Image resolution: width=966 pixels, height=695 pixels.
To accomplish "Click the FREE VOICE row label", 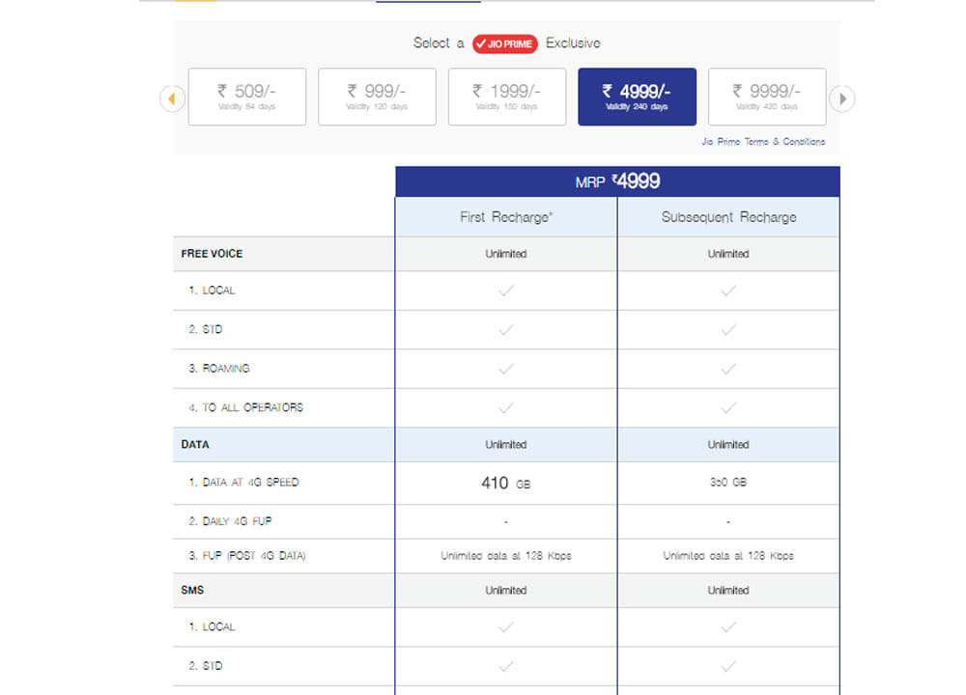I will [x=212, y=254].
